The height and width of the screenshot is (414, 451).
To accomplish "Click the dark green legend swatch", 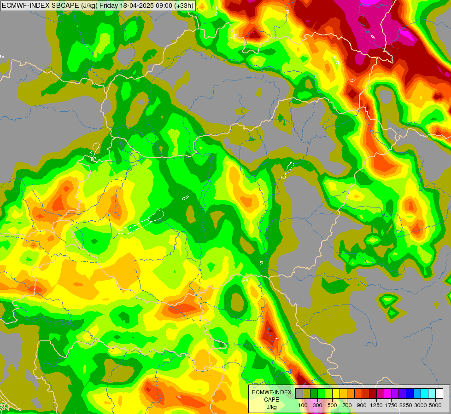I will (x=314, y=393).
